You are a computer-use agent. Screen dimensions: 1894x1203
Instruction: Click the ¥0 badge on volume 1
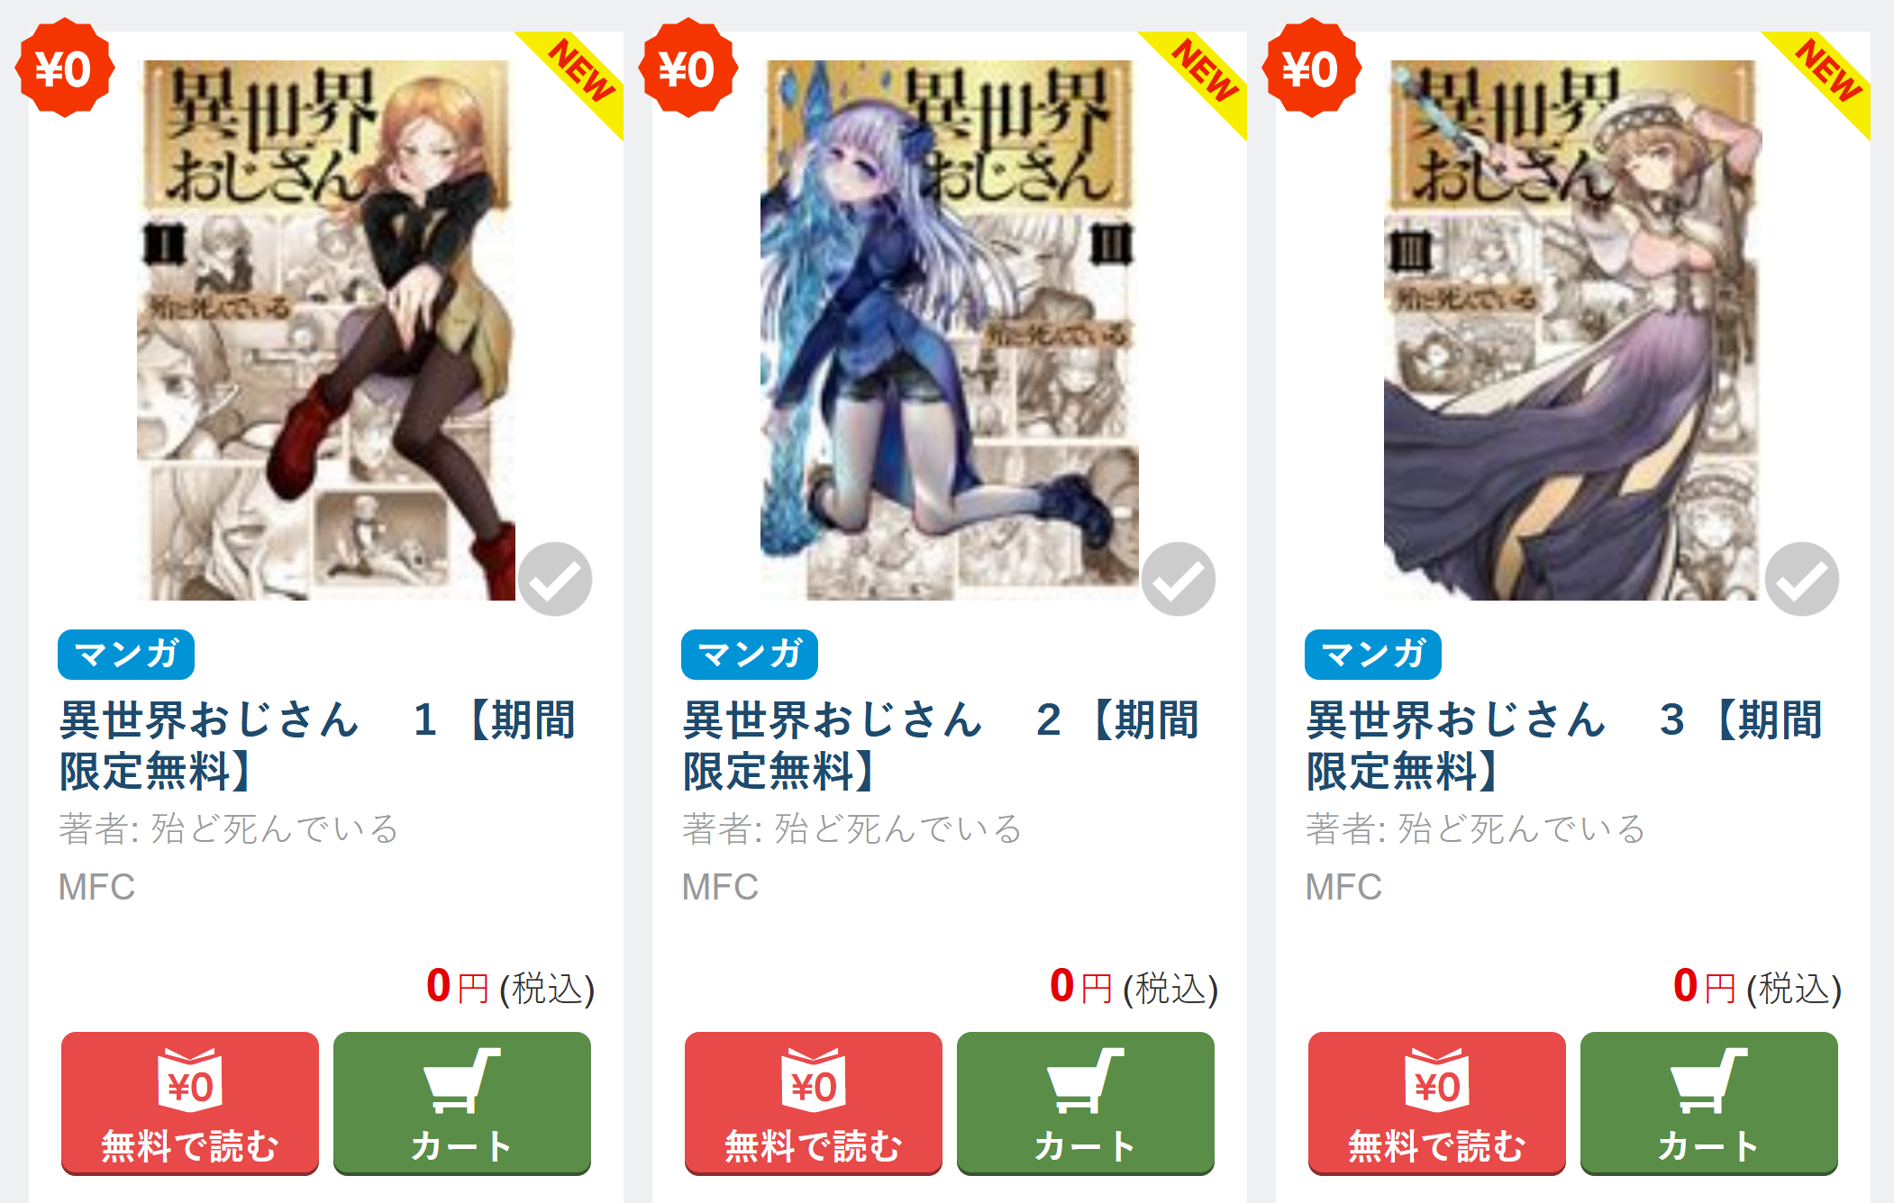pos(64,68)
